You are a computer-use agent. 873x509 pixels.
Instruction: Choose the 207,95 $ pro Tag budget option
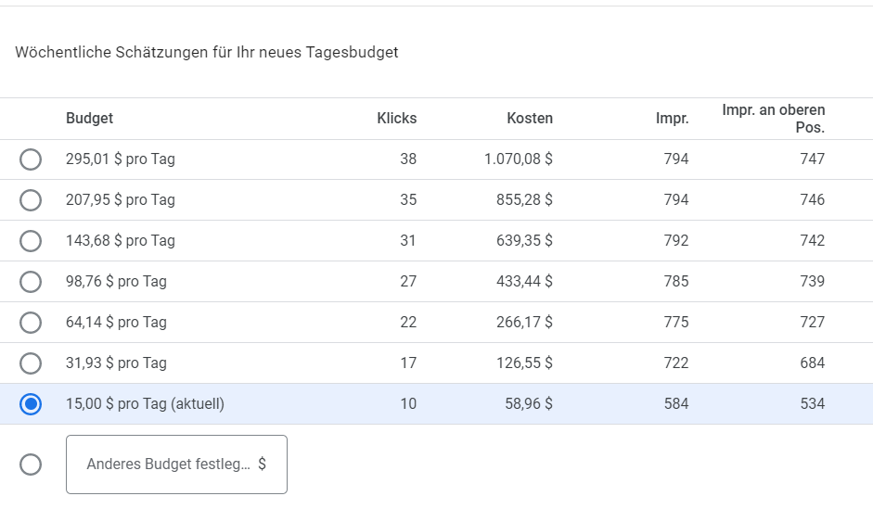tap(31, 200)
